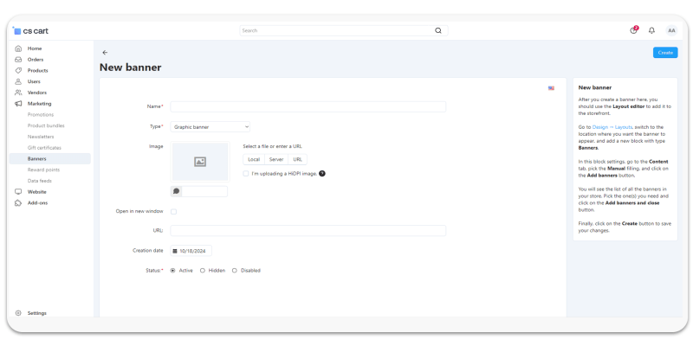
Task: Collapse the Marketing sidebar section
Action: tap(39, 104)
